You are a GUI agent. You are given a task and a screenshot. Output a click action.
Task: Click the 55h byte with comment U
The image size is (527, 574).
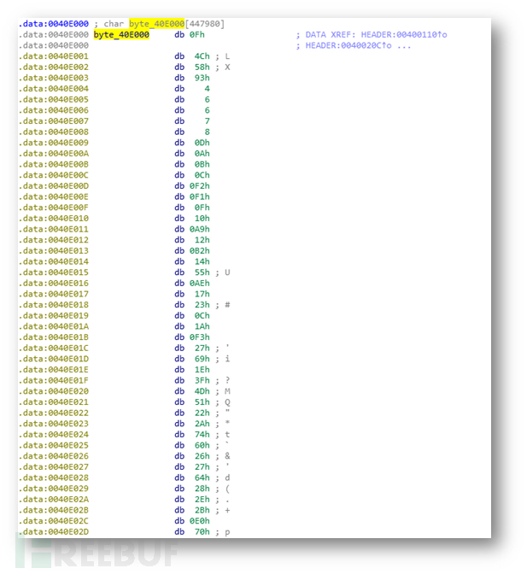[203, 272]
